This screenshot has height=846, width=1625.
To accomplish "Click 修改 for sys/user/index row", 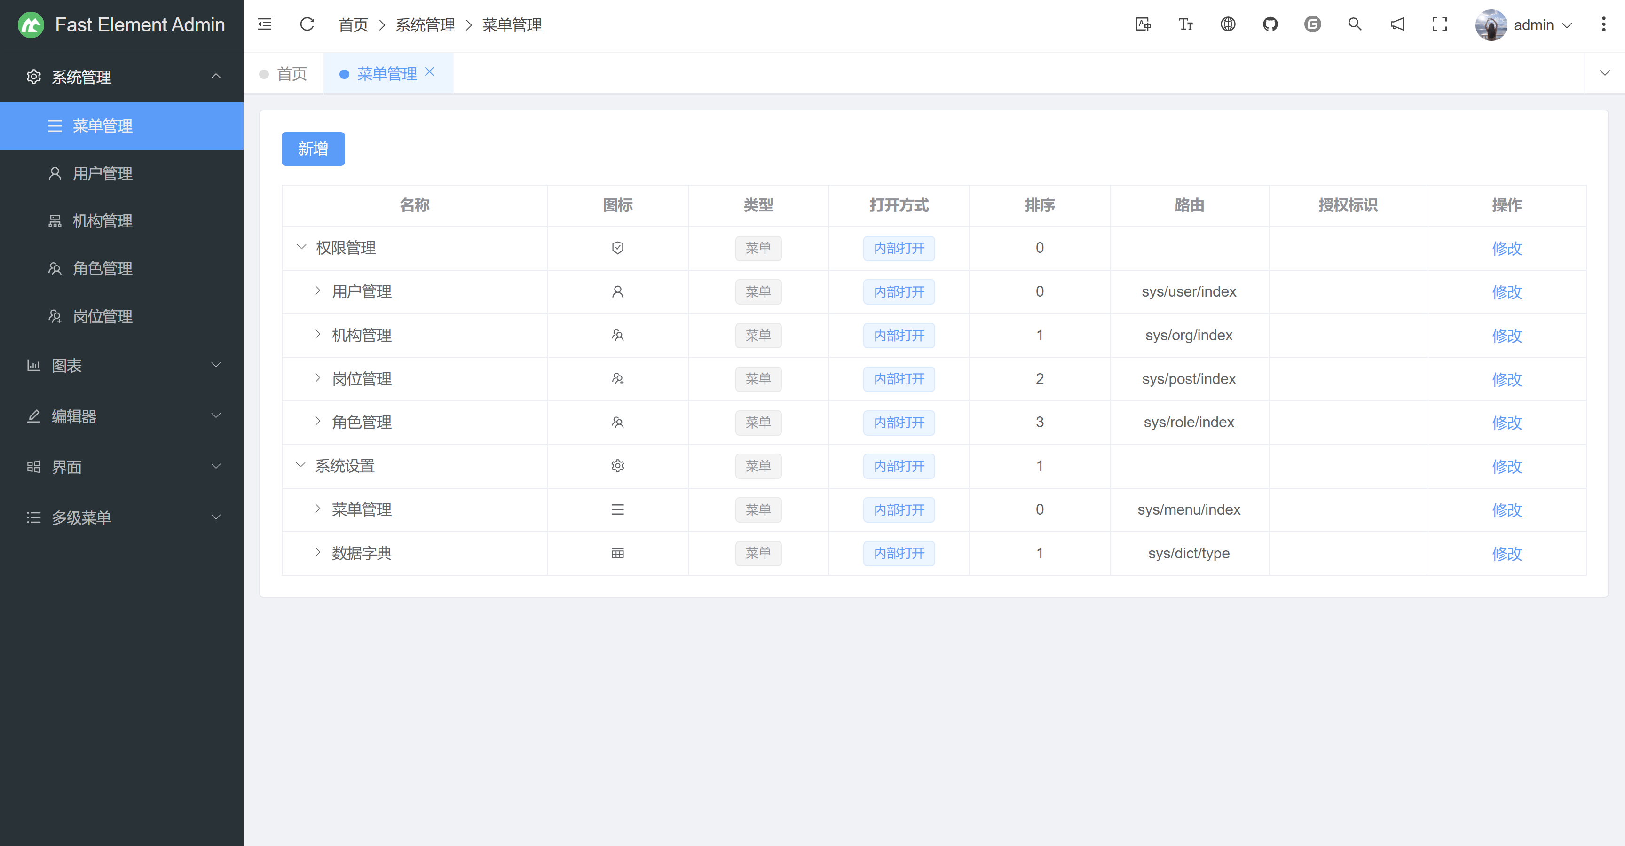I will coord(1507,292).
